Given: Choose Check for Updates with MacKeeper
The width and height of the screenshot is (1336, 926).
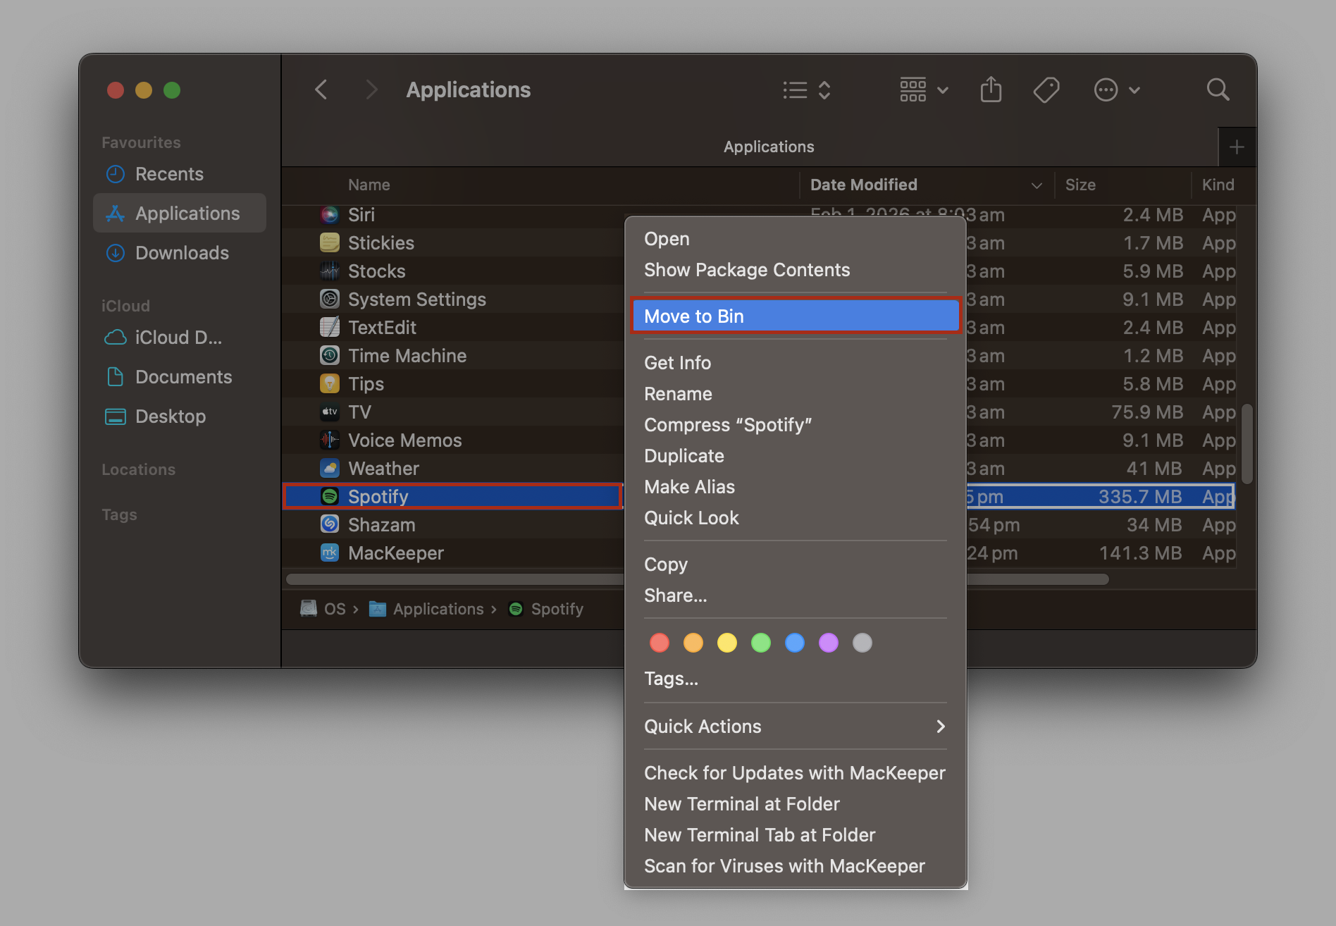Looking at the screenshot, I should click(796, 773).
